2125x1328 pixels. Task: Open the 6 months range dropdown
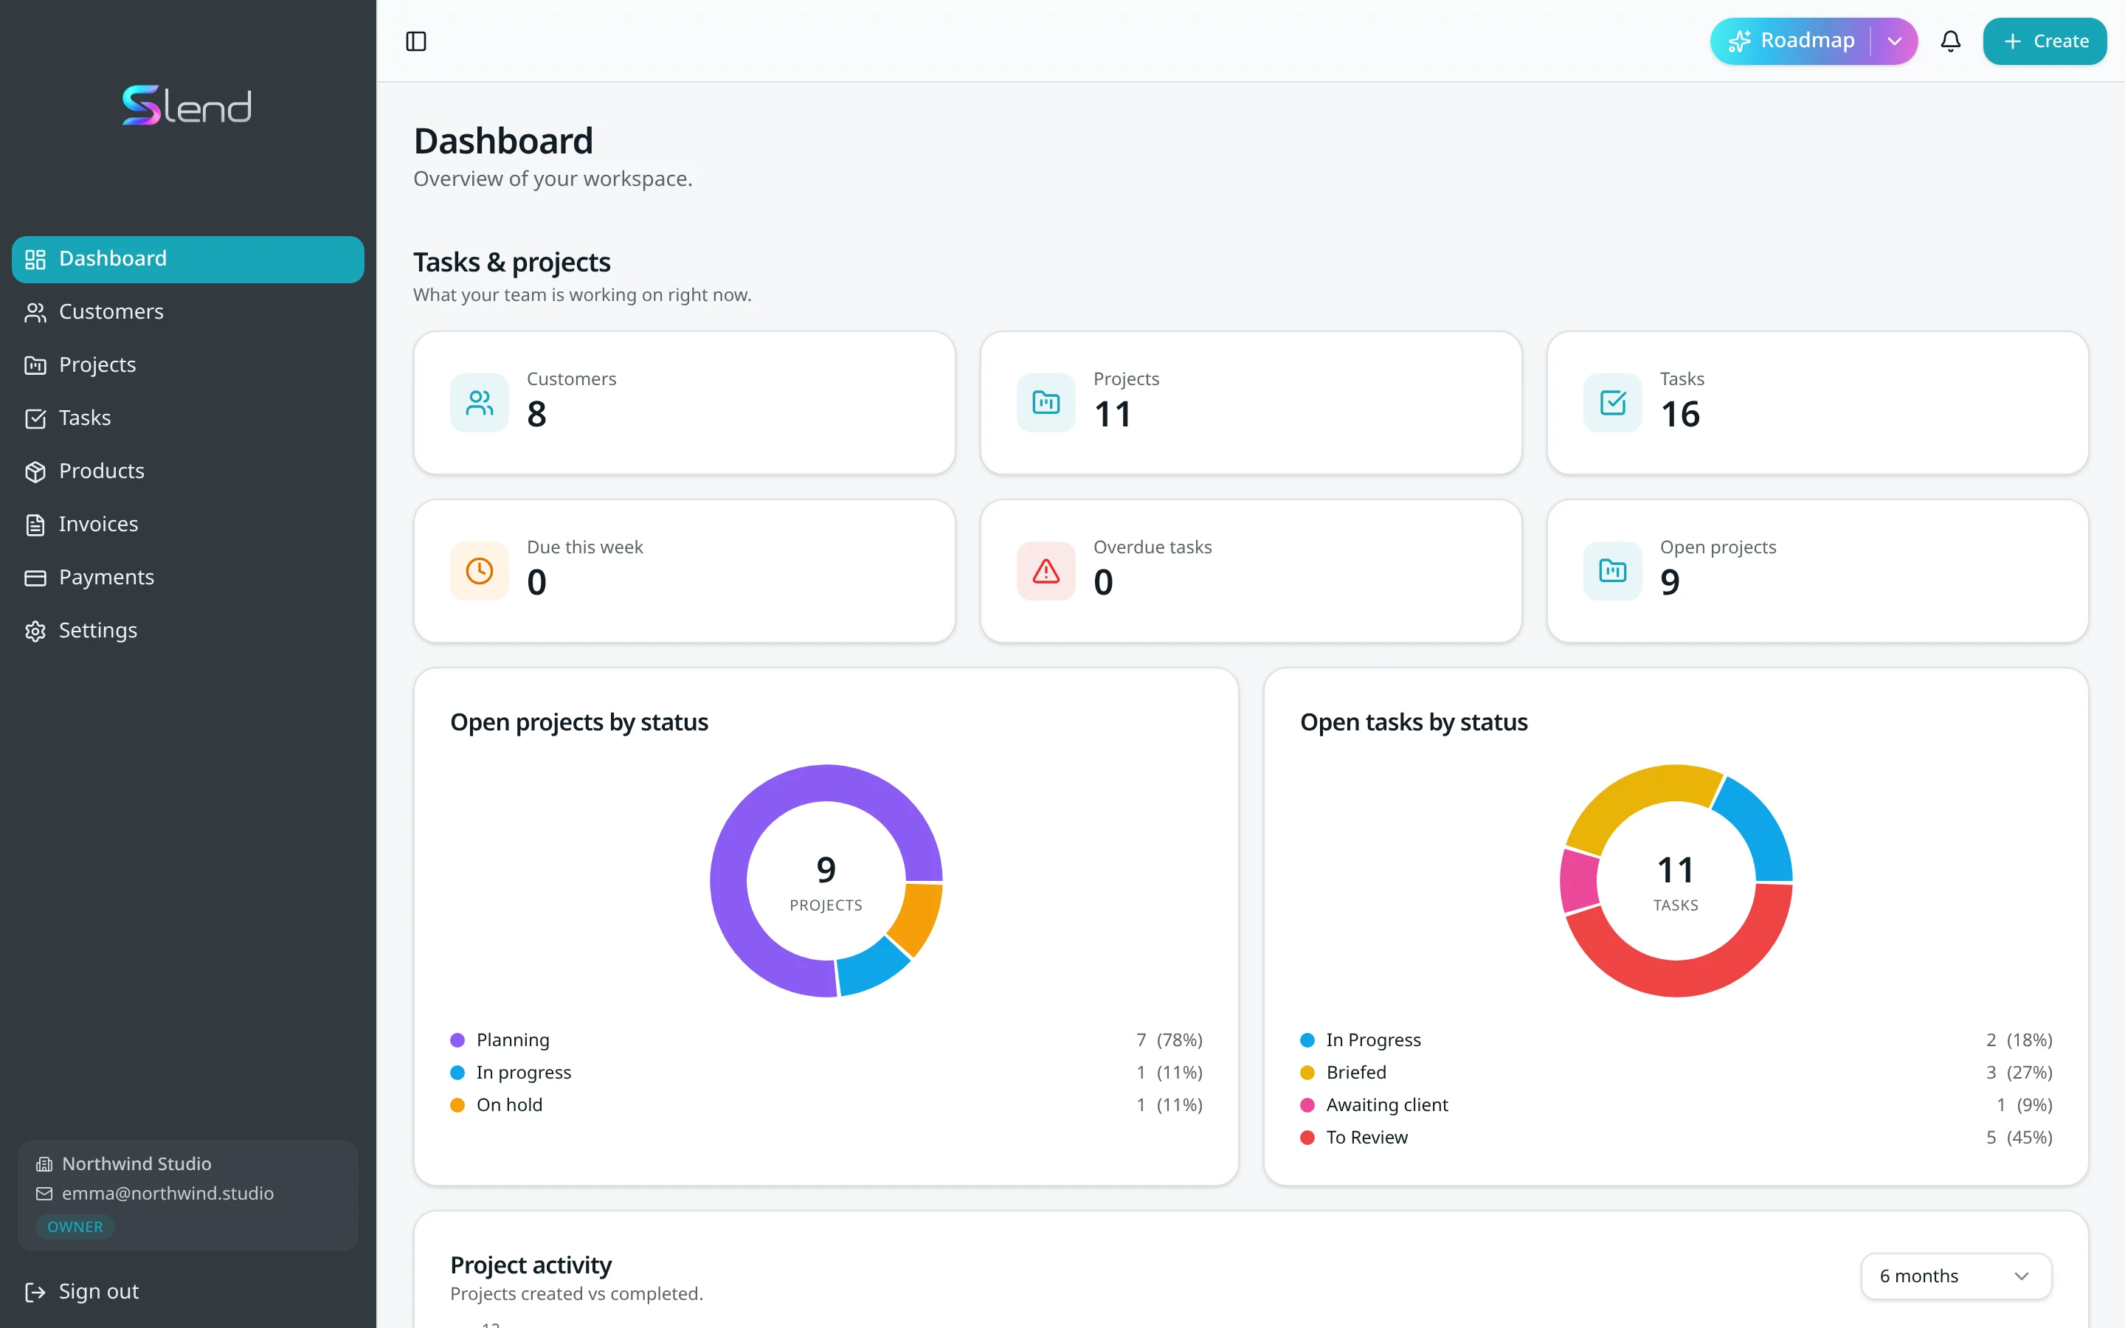[1955, 1276]
